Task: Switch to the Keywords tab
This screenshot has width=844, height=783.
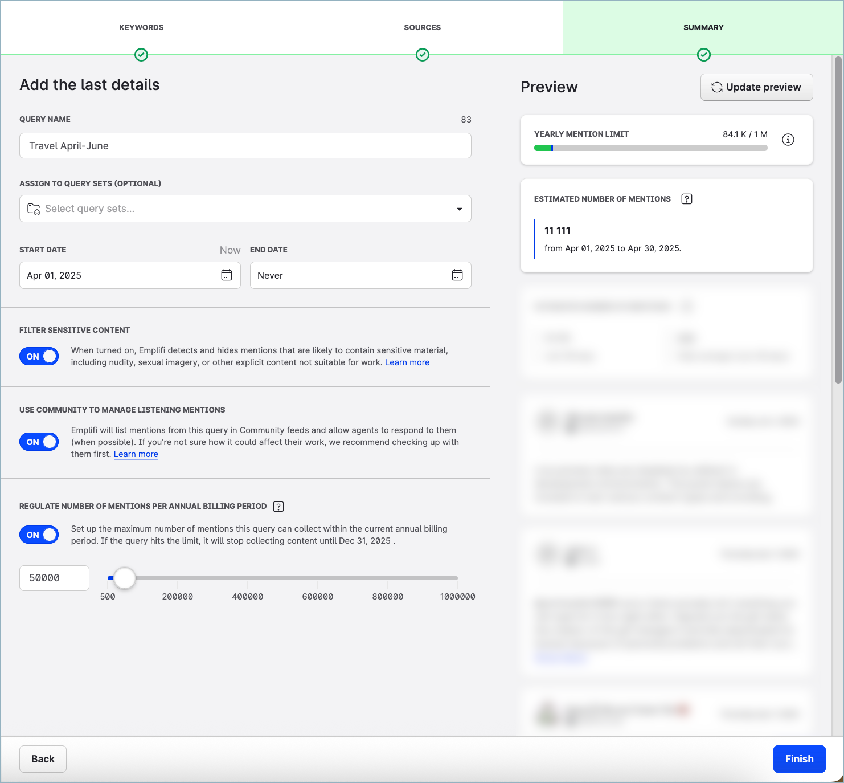Action: point(141,27)
